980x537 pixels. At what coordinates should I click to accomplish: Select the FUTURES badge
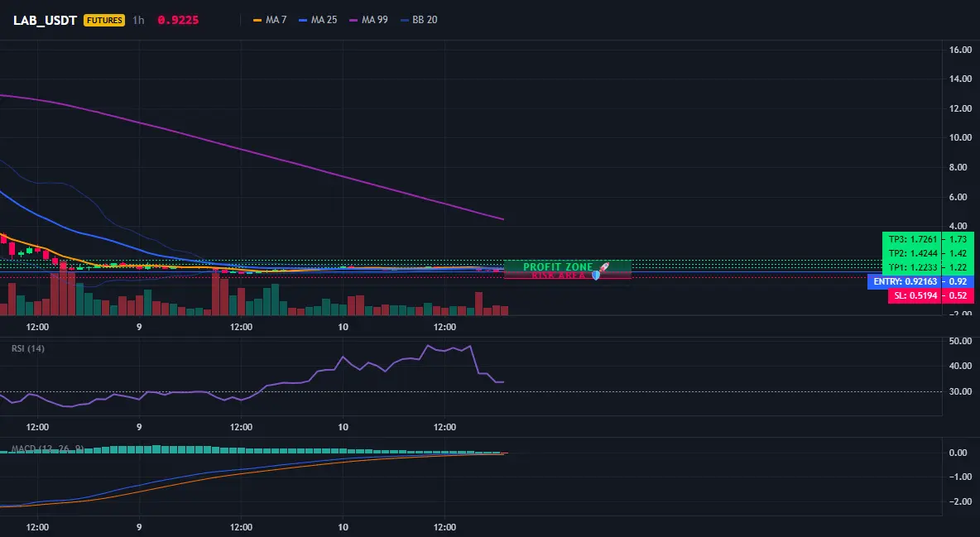pyautogui.click(x=104, y=20)
